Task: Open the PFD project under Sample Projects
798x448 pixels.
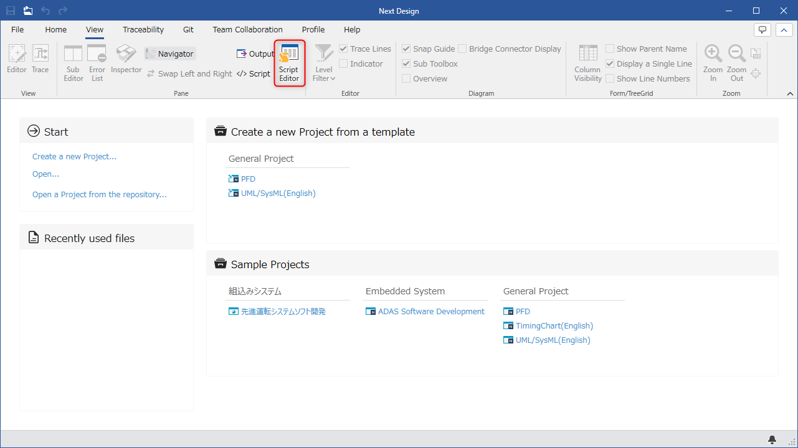Action: pos(517,312)
